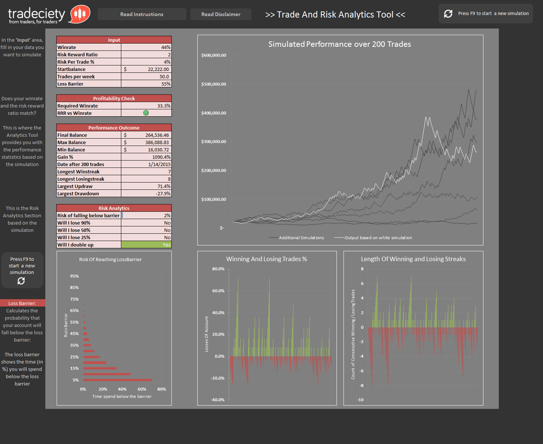543x444 pixels.
Task: Open the Read Instructions tab
Action: pyautogui.click(x=141, y=14)
